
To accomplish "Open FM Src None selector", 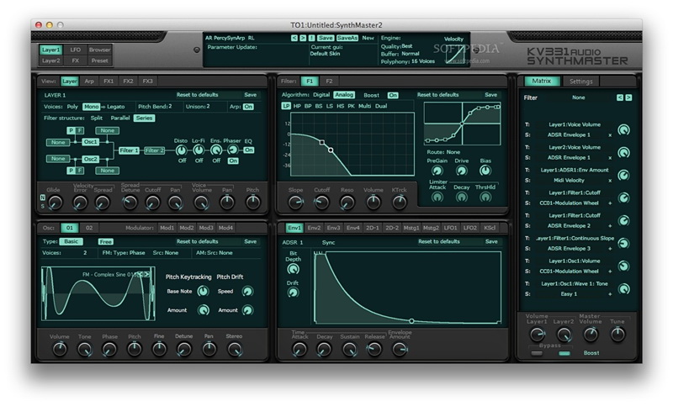I will tap(172, 253).
